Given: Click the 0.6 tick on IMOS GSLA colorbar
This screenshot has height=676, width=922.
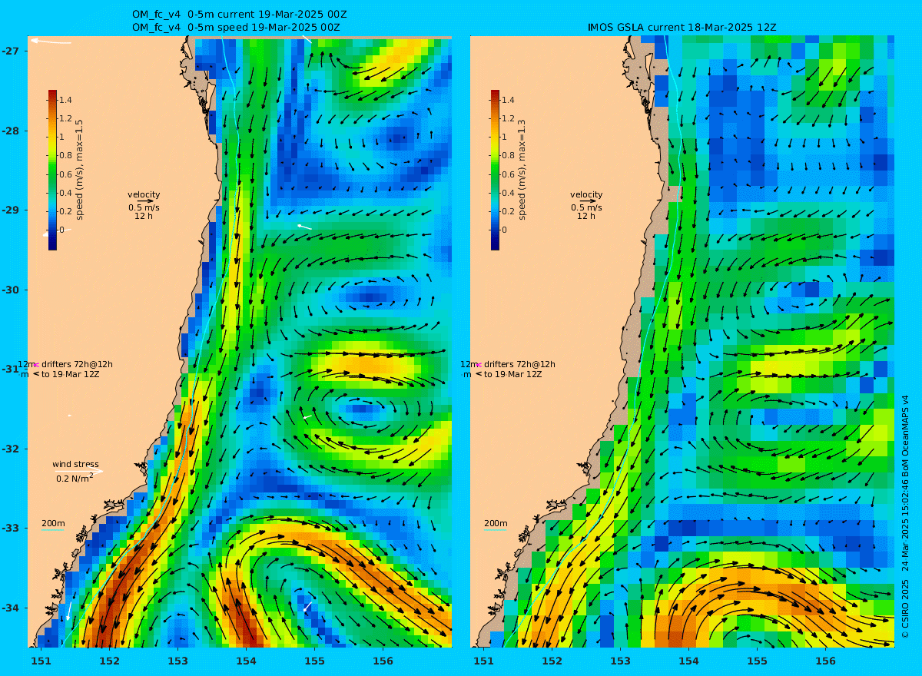Looking at the screenshot, I should (508, 174).
